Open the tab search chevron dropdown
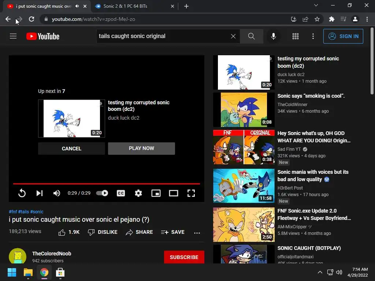The height and width of the screenshot is (281, 375). 316,5
